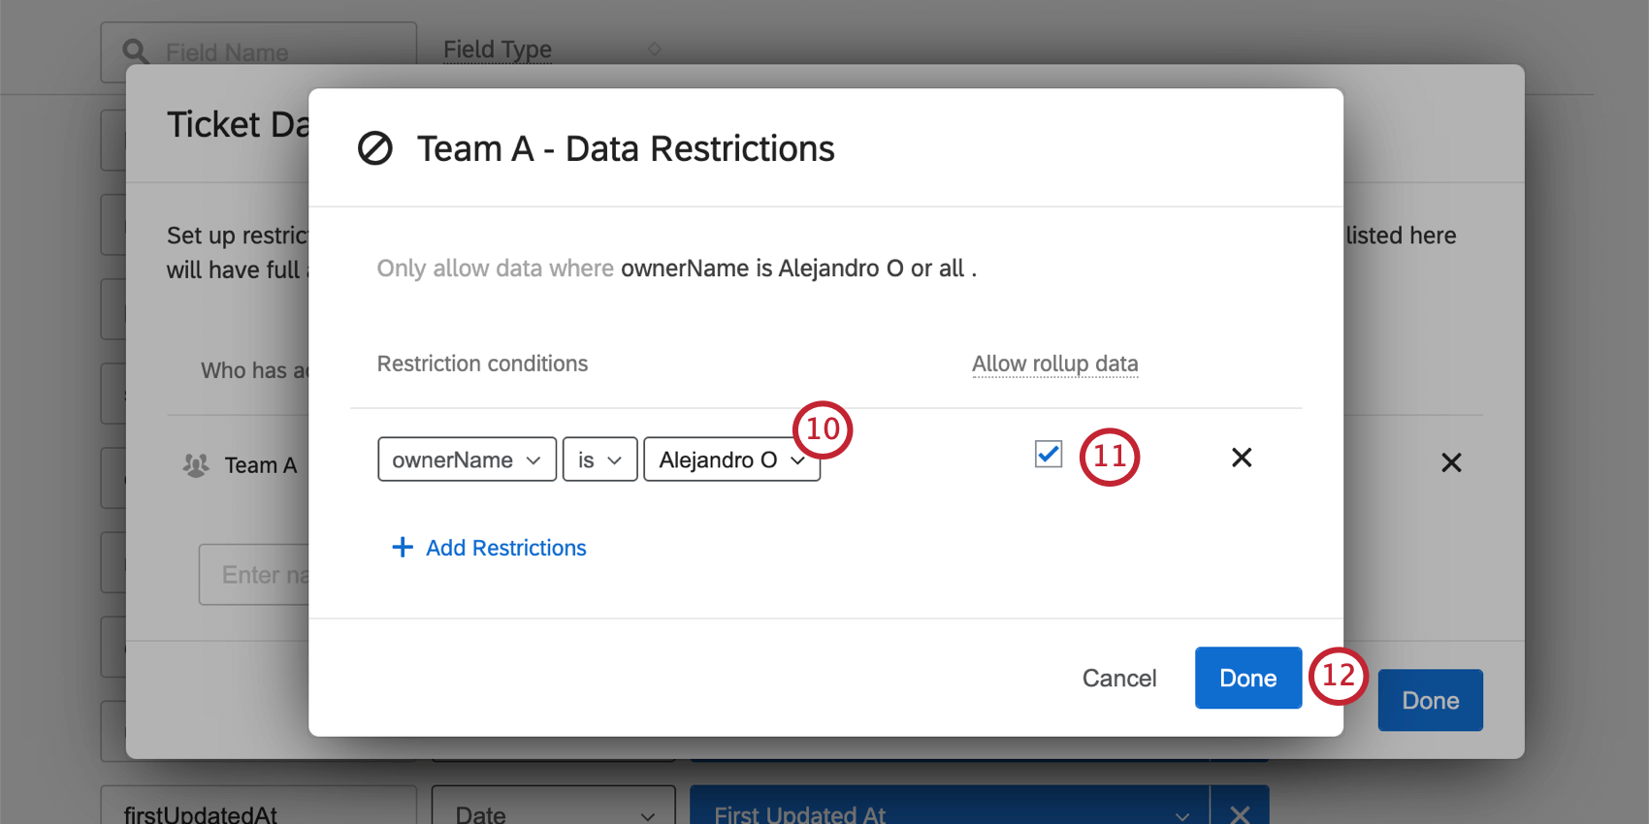
Task: Remove the First Updated At mapping
Action: [1239, 814]
